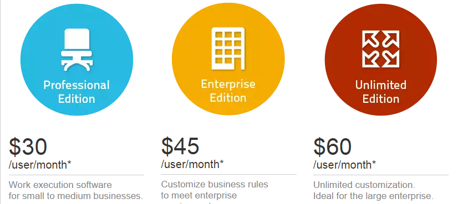Image resolution: width=458 pixels, height=204 pixels.
Task: Click the divider line under the $30 pricing
Action: point(77,175)
